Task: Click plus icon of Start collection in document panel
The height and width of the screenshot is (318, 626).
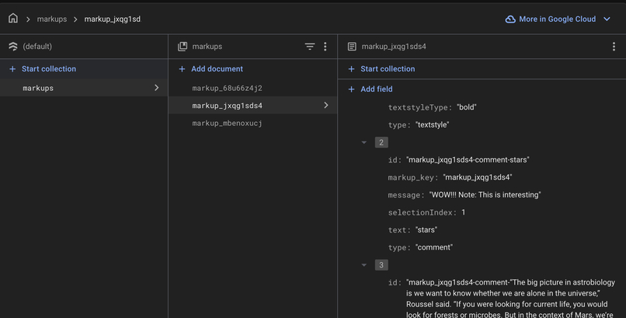Action: coord(351,68)
